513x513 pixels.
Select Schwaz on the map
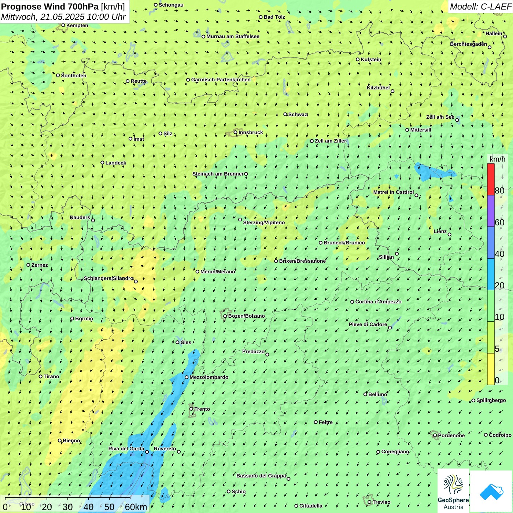298,114
